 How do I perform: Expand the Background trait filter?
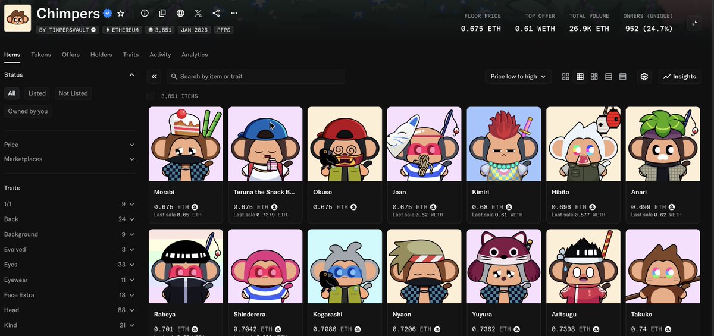click(x=70, y=234)
